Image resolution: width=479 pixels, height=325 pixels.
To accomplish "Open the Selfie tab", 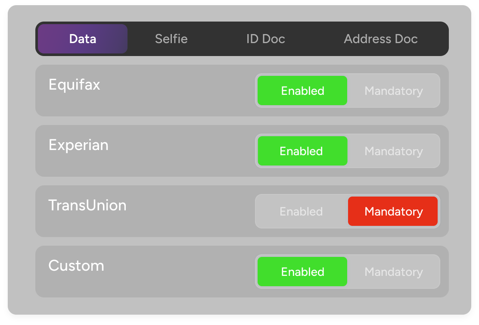I will point(171,39).
